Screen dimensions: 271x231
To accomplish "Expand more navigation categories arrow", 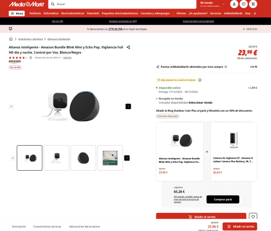I will (x=255, y=13).
